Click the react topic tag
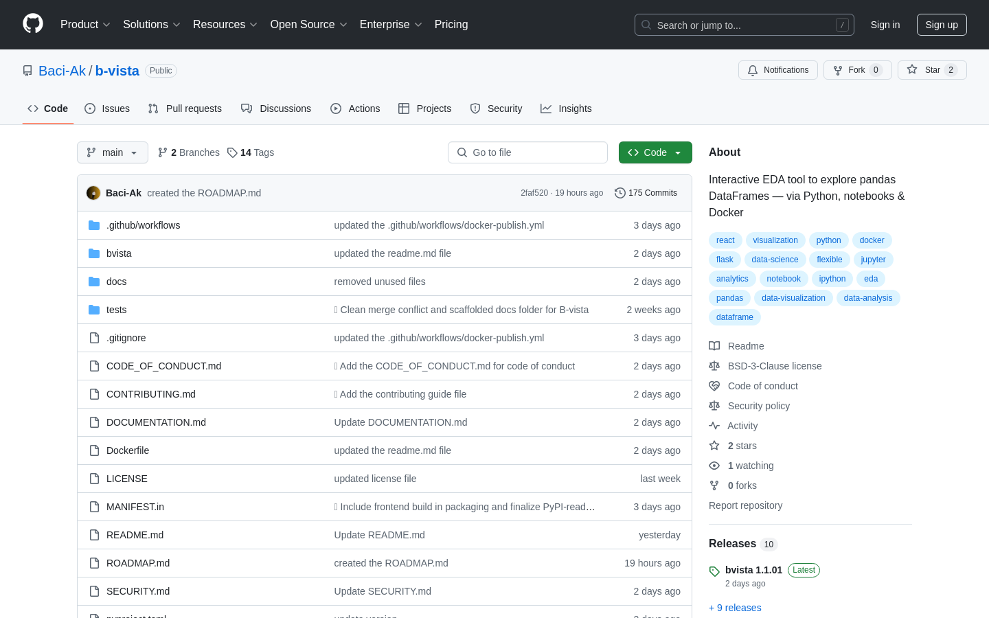This screenshot has width=989, height=618. click(x=725, y=240)
